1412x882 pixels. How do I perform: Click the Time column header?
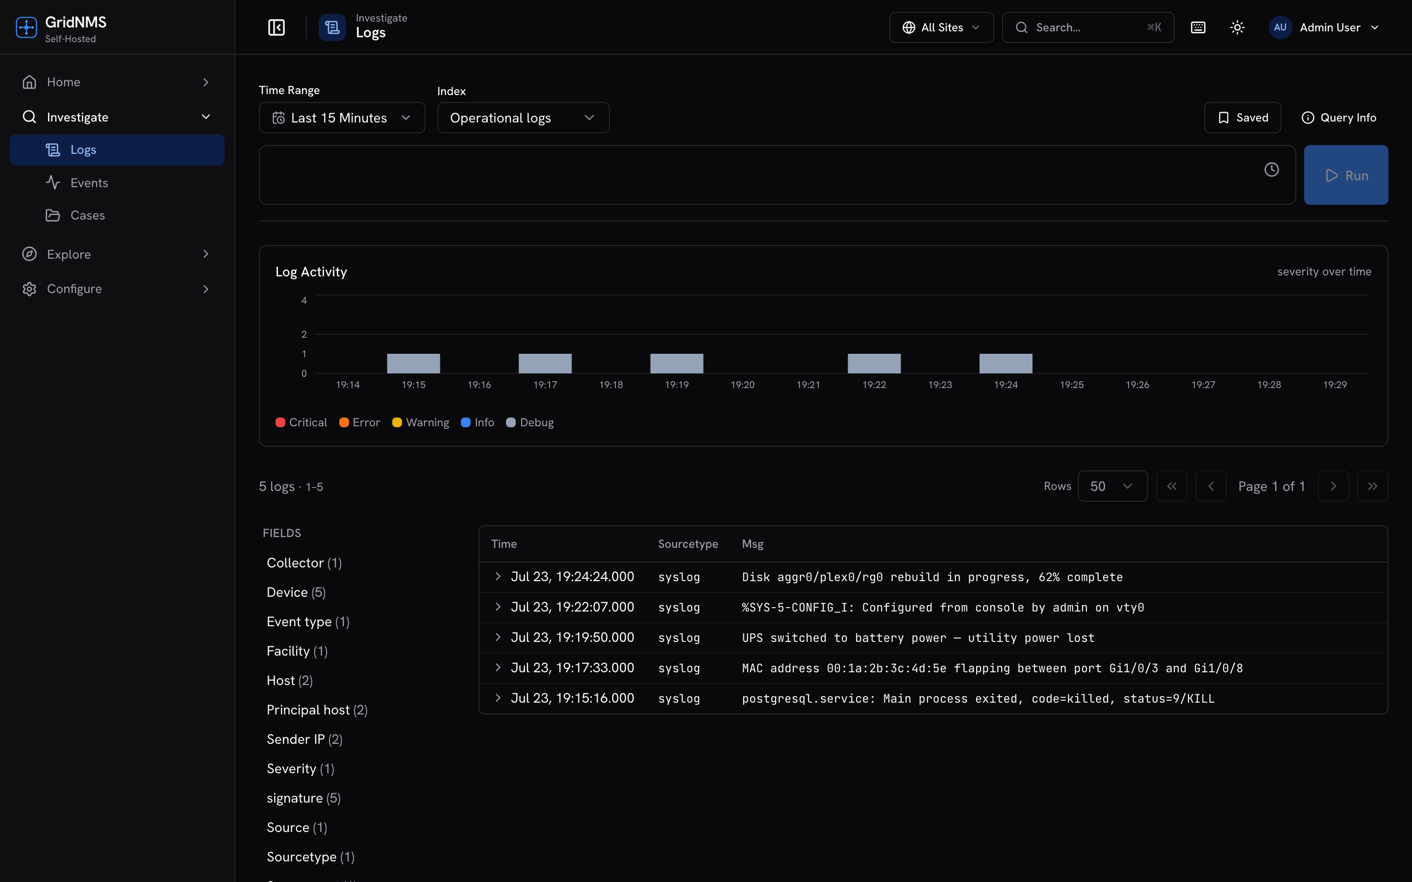point(504,544)
